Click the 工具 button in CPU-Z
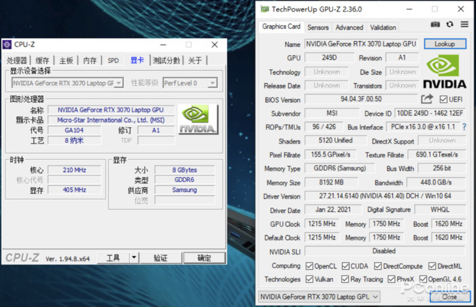 pyautogui.click(x=114, y=258)
